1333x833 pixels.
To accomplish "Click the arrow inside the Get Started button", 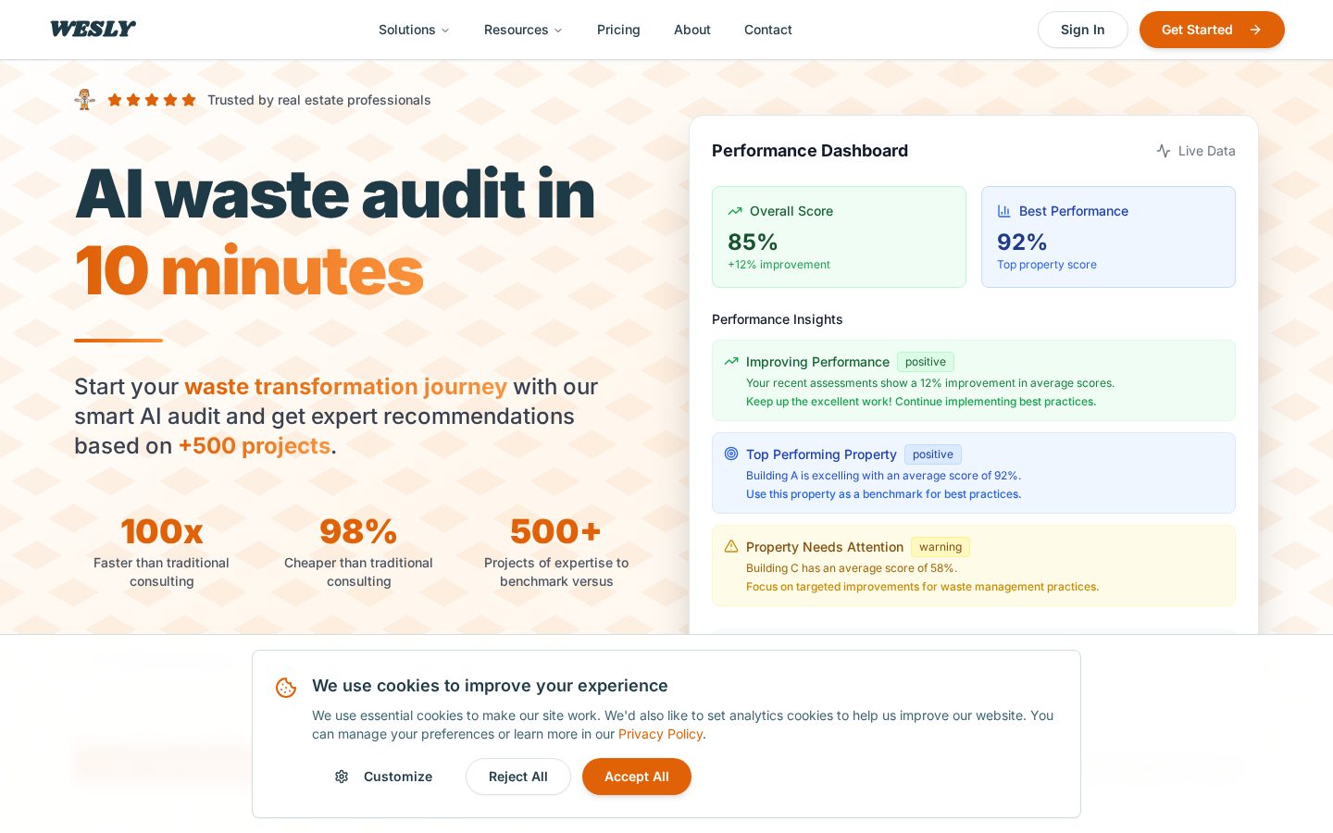I will click(1255, 30).
